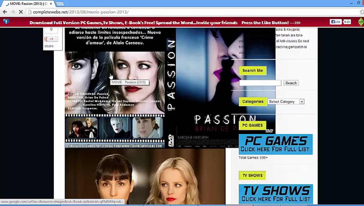This screenshot has width=364, height=206.
Task: Click Total Games: 500+ text
Action: pos(253,158)
